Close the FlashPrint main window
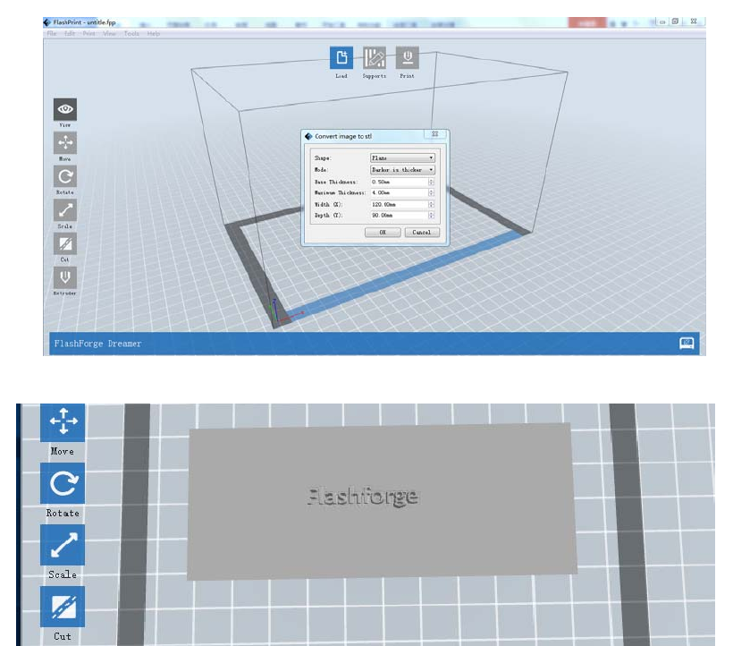Screen dimensions: 750x646 coord(694,21)
